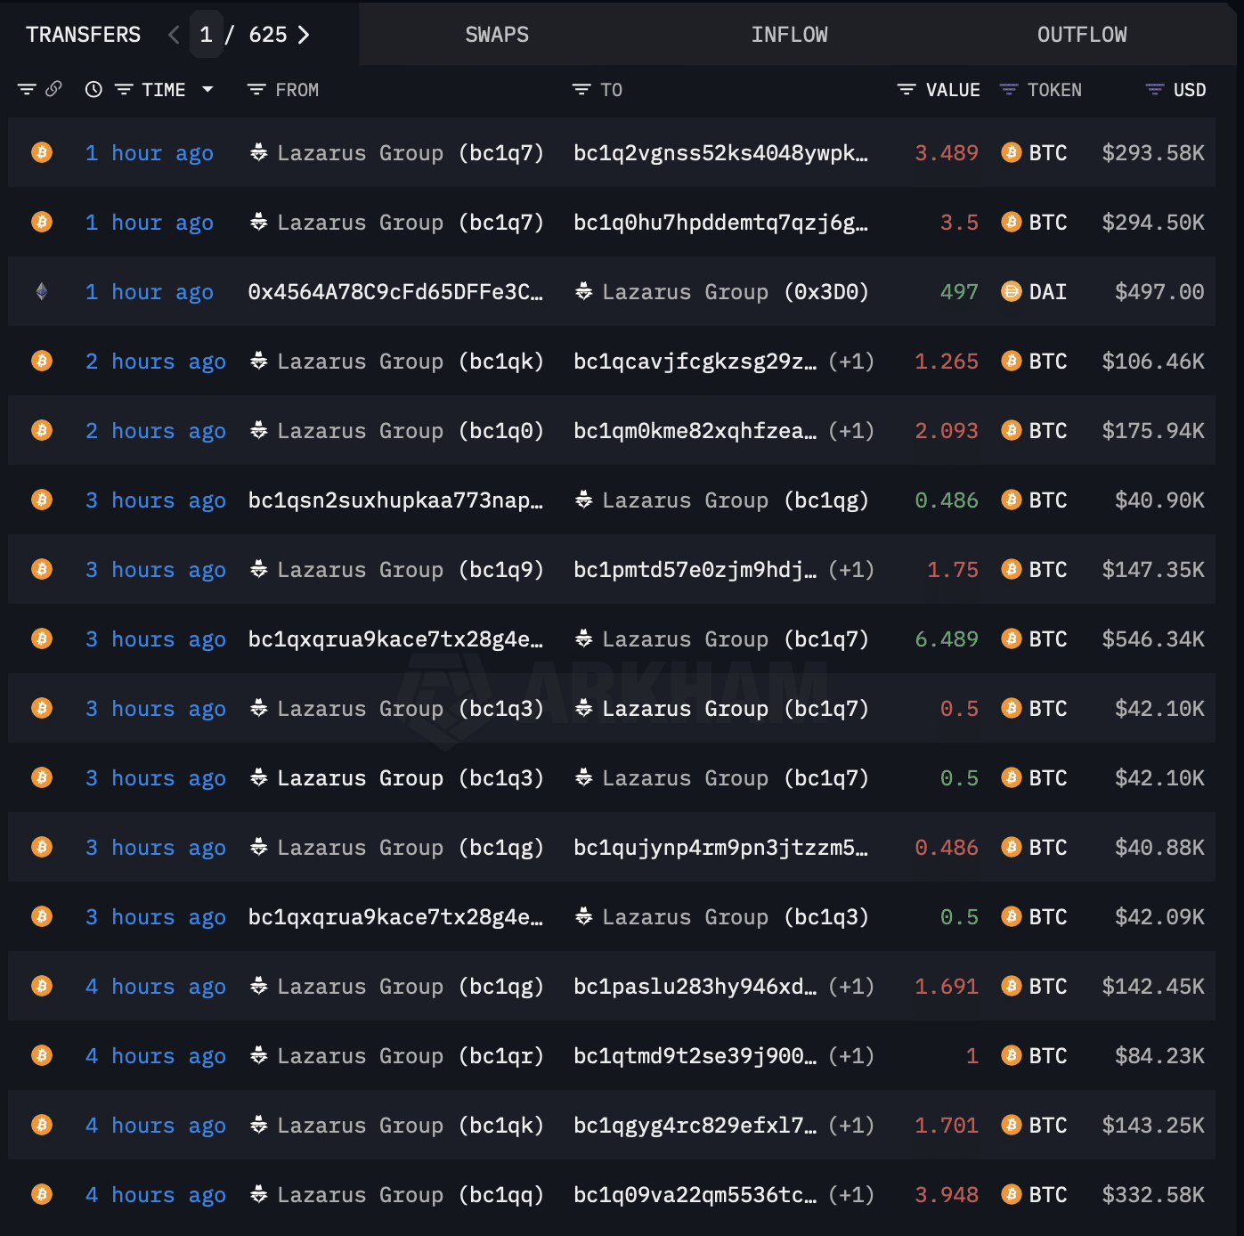Open the TOKEN column filter
Image resolution: width=1244 pixels, height=1236 pixels.
pyautogui.click(x=1008, y=89)
